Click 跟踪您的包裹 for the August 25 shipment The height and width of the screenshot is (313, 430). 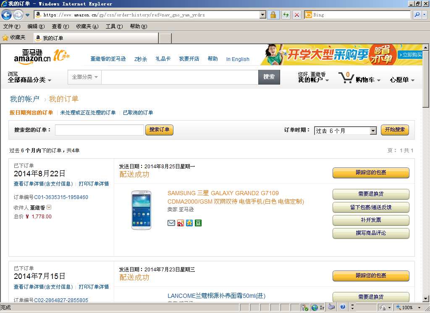[371, 172]
